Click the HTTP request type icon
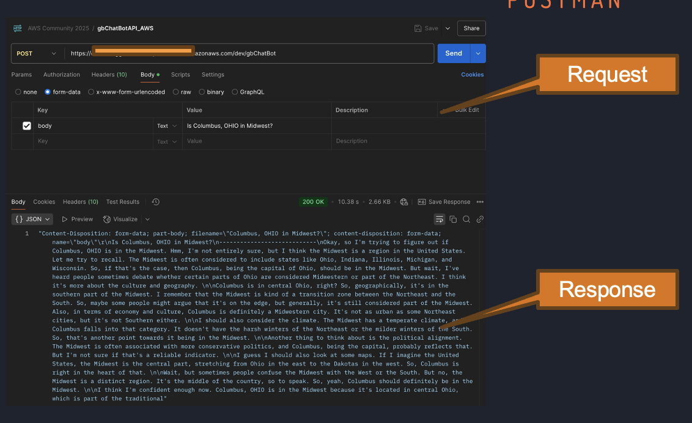 coord(18,28)
